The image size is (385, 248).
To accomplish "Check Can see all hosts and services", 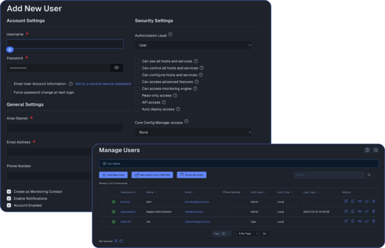I will [x=137, y=61].
